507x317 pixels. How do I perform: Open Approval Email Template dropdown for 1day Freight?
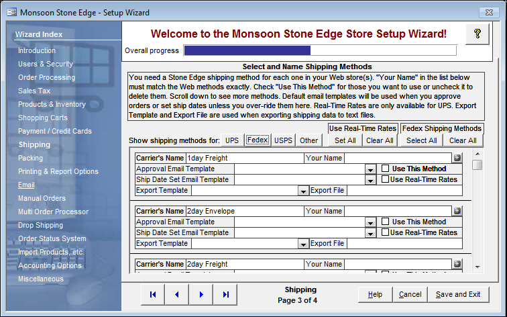click(370, 169)
